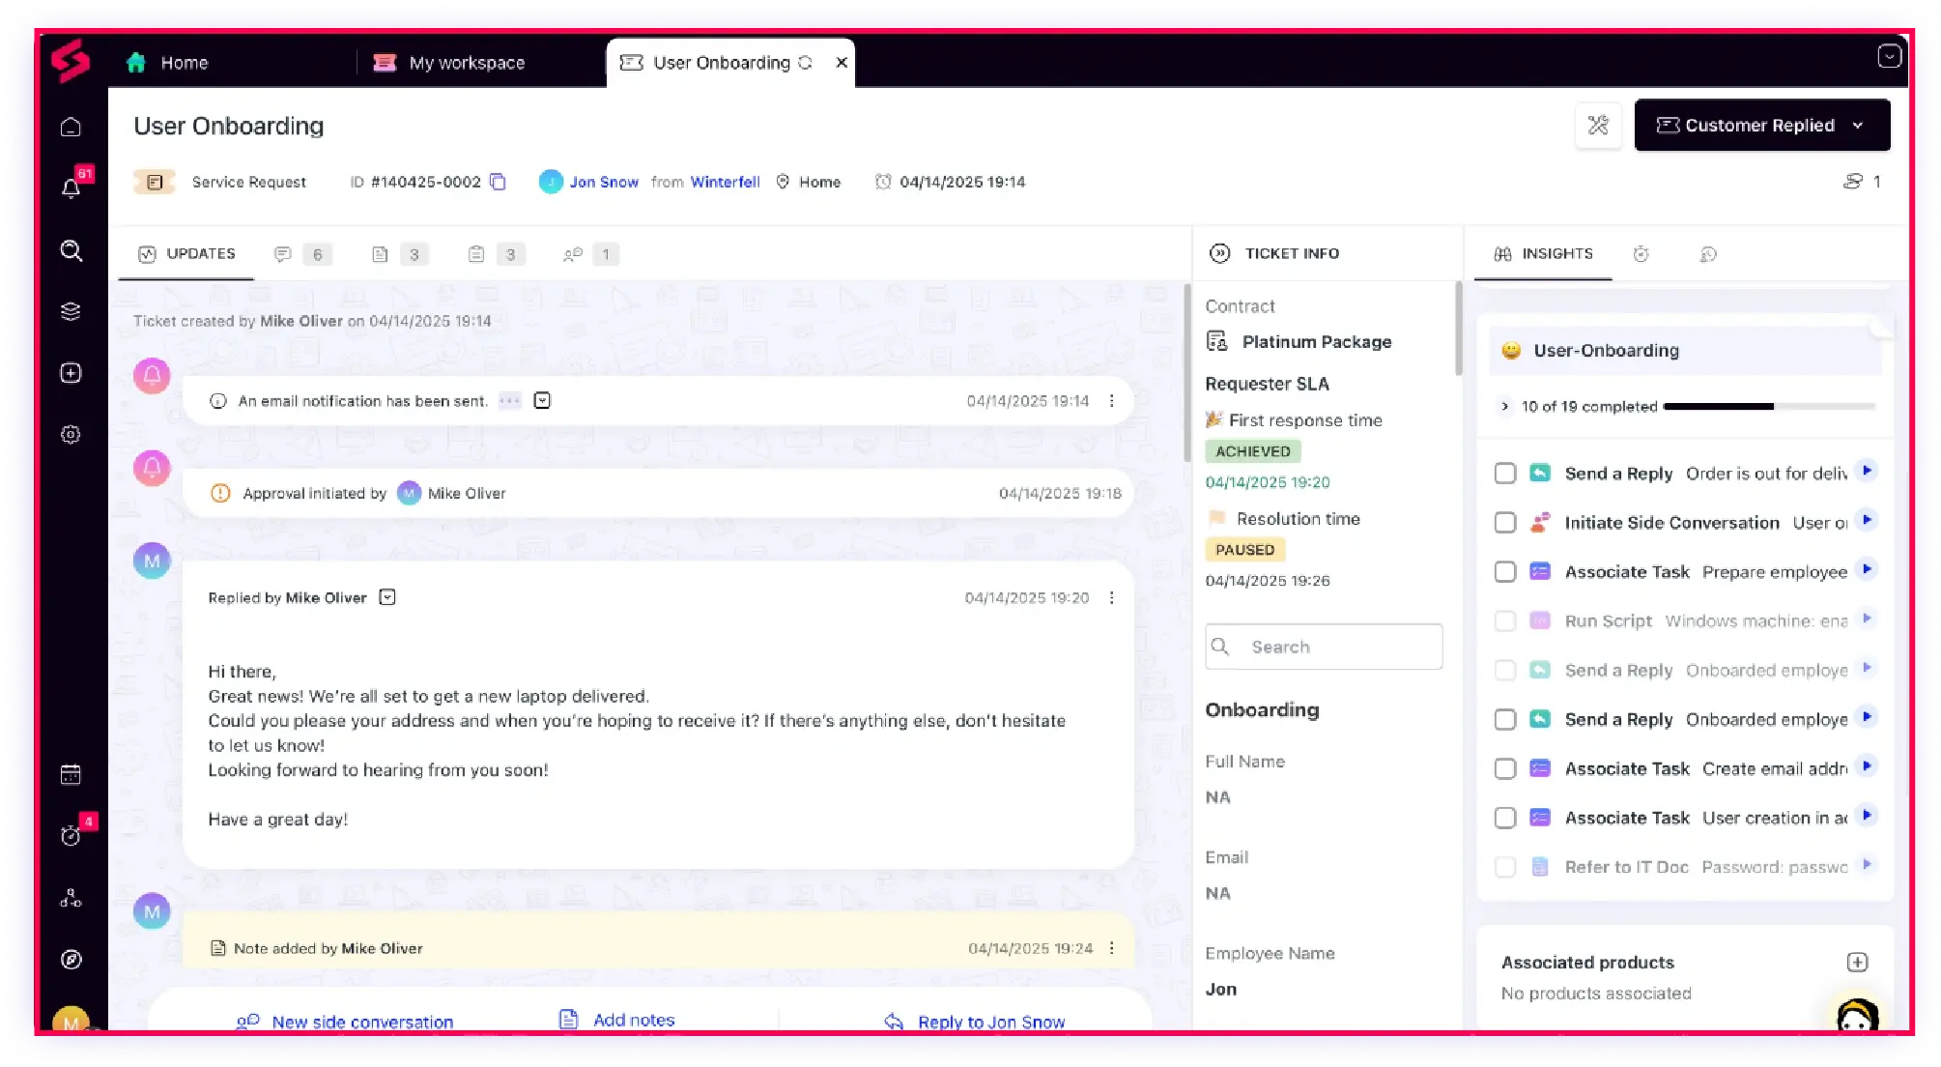
Task: Open the timer icon showing 4 alerts
Action: point(71,836)
